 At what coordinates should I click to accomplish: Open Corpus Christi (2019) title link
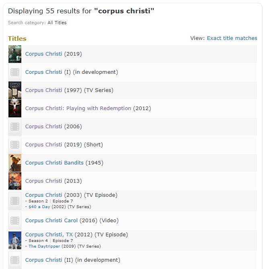(43, 54)
